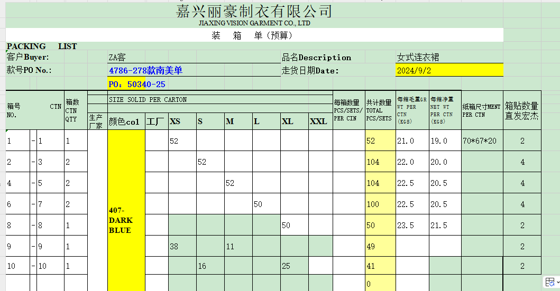This screenshot has height=291, width=560.
Task: Click the XXL size column header
Action: tap(318, 121)
